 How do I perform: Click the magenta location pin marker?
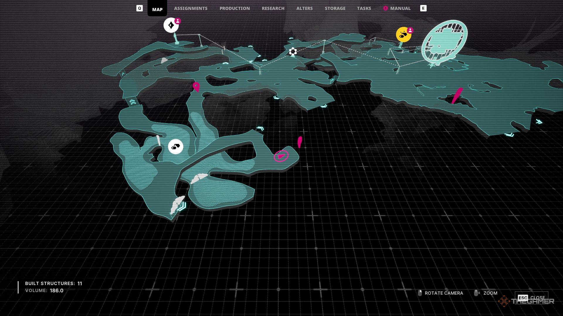coord(196,87)
